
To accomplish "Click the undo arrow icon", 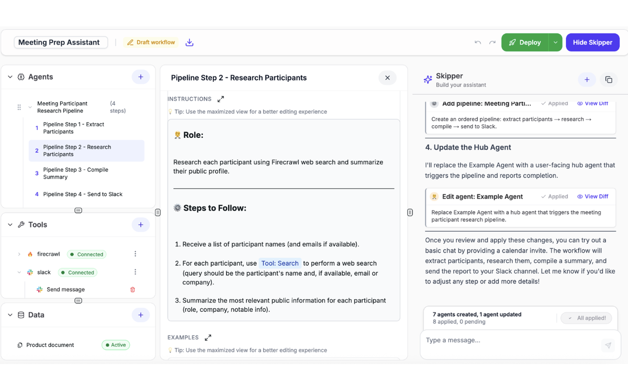I will coord(478,42).
